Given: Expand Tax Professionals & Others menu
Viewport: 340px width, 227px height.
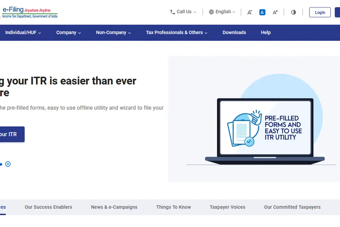Looking at the screenshot, I should [176, 33].
